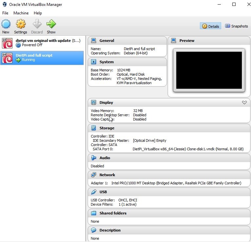251x242 pixels.
Task: Toggle the Details view button
Action: click(210, 26)
